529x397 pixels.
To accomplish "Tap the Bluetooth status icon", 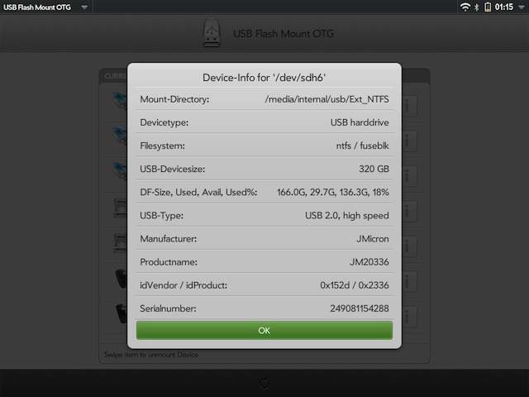I will (x=476, y=7).
